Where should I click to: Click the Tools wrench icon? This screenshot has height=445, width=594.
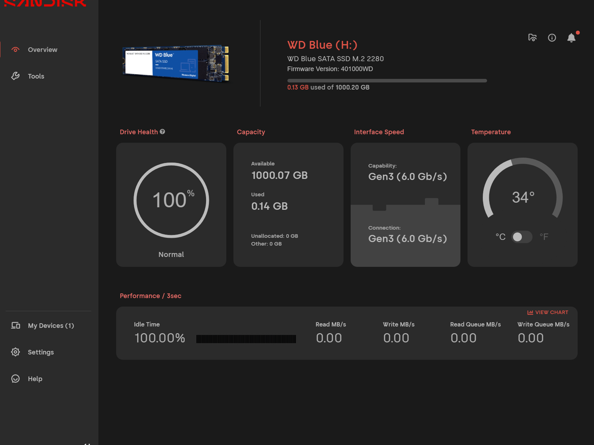point(15,76)
